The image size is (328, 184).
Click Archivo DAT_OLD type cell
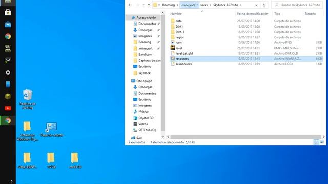tap(286, 53)
